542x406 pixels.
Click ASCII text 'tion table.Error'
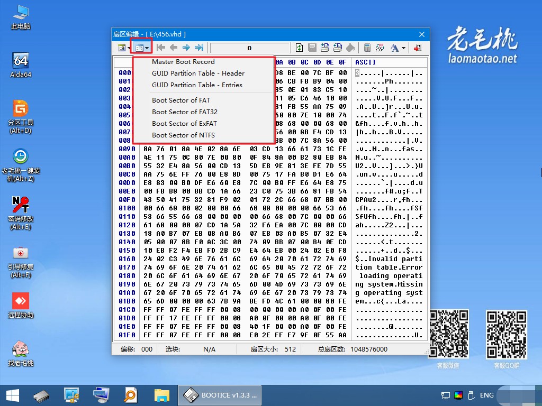(389, 267)
